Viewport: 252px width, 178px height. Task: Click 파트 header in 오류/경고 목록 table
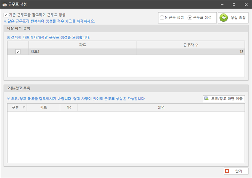pyautogui.click(x=43, y=107)
